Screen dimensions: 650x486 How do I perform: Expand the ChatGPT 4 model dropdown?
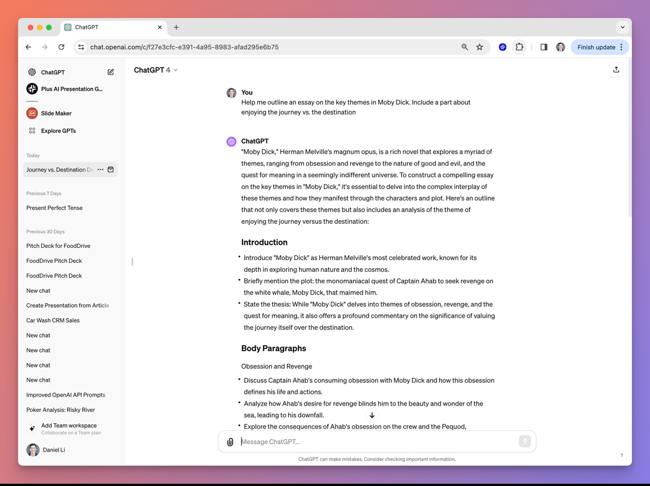pos(155,70)
